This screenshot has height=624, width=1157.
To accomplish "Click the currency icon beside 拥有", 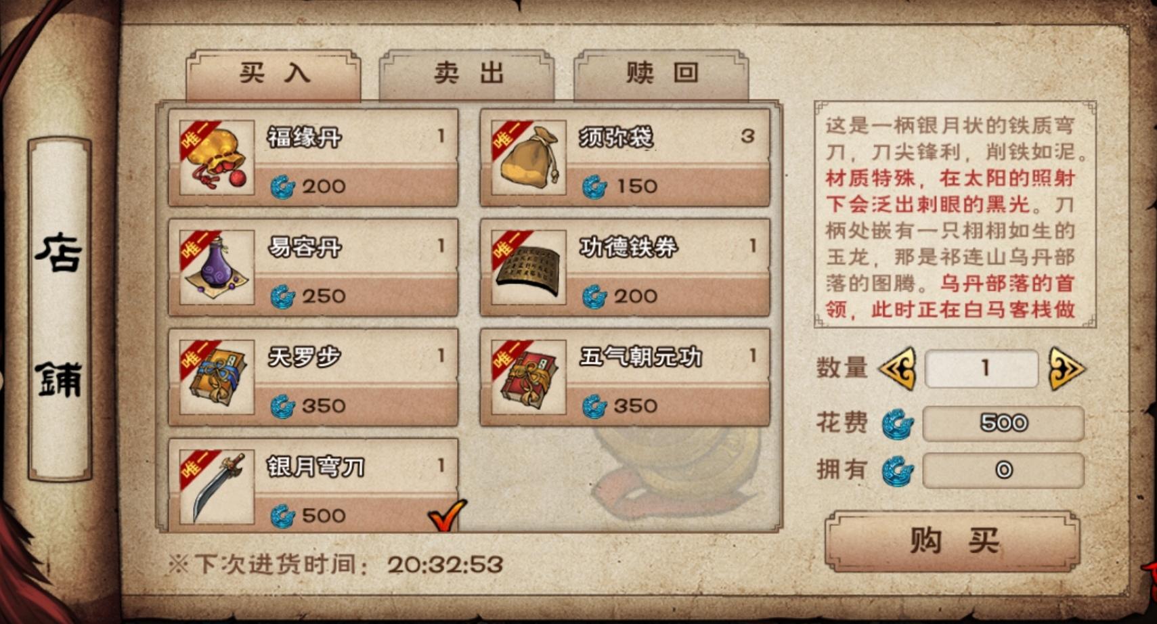I will pyautogui.click(x=898, y=471).
